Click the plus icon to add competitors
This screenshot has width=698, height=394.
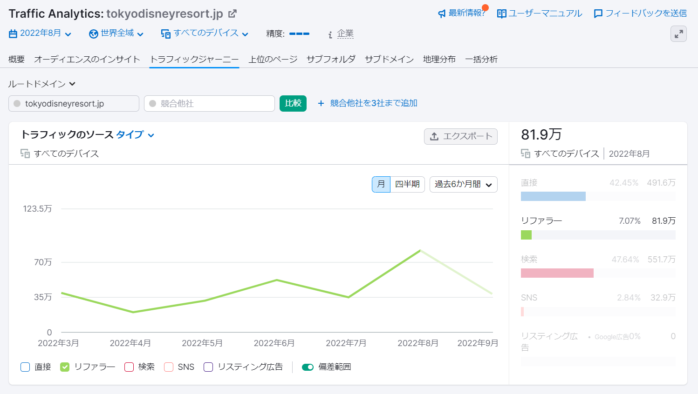pyautogui.click(x=321, y=103)
